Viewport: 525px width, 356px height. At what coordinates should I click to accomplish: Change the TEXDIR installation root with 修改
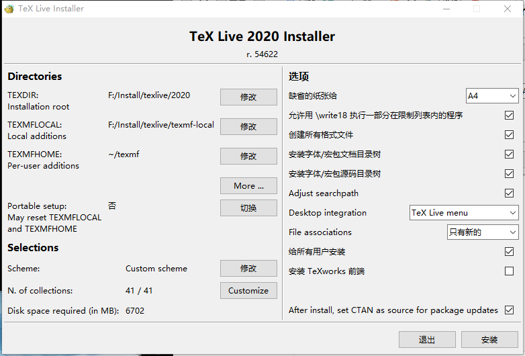tap(248, 97)
